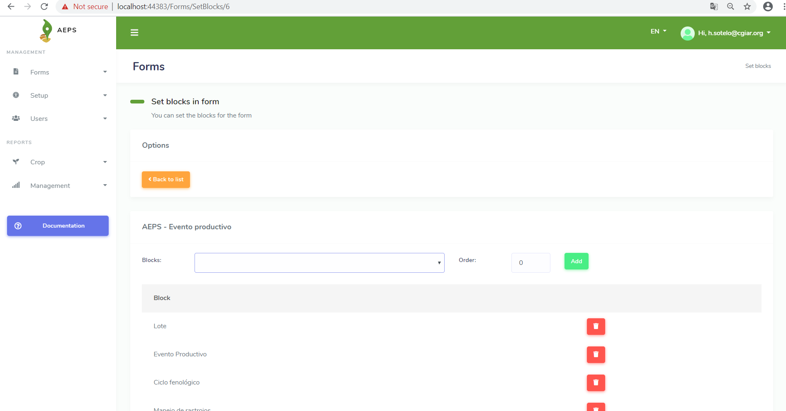Image resolution: width=786 pixels, height=411 pixels.
Task: Delete the Evento Productivo block
Action: (596, 355)
